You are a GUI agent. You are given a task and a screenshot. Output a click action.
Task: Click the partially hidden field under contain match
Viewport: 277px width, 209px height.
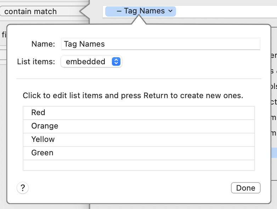pyautogui.click(x=4, y=35)
